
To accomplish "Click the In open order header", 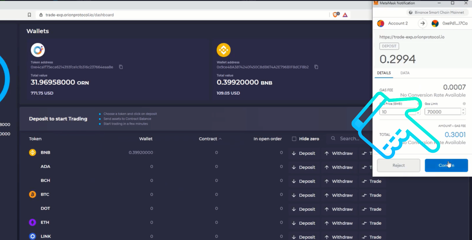I will [x=268, y=139].
